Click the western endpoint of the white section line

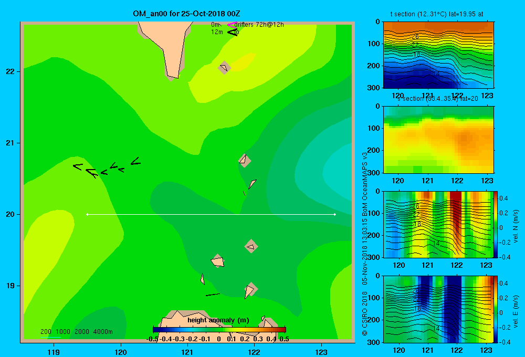pos(87,214)
